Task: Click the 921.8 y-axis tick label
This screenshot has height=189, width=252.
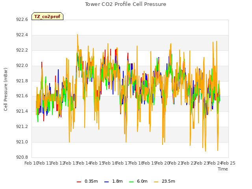Action: point(22,81)
